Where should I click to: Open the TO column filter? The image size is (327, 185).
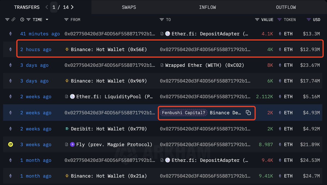[x=162, y=20]
